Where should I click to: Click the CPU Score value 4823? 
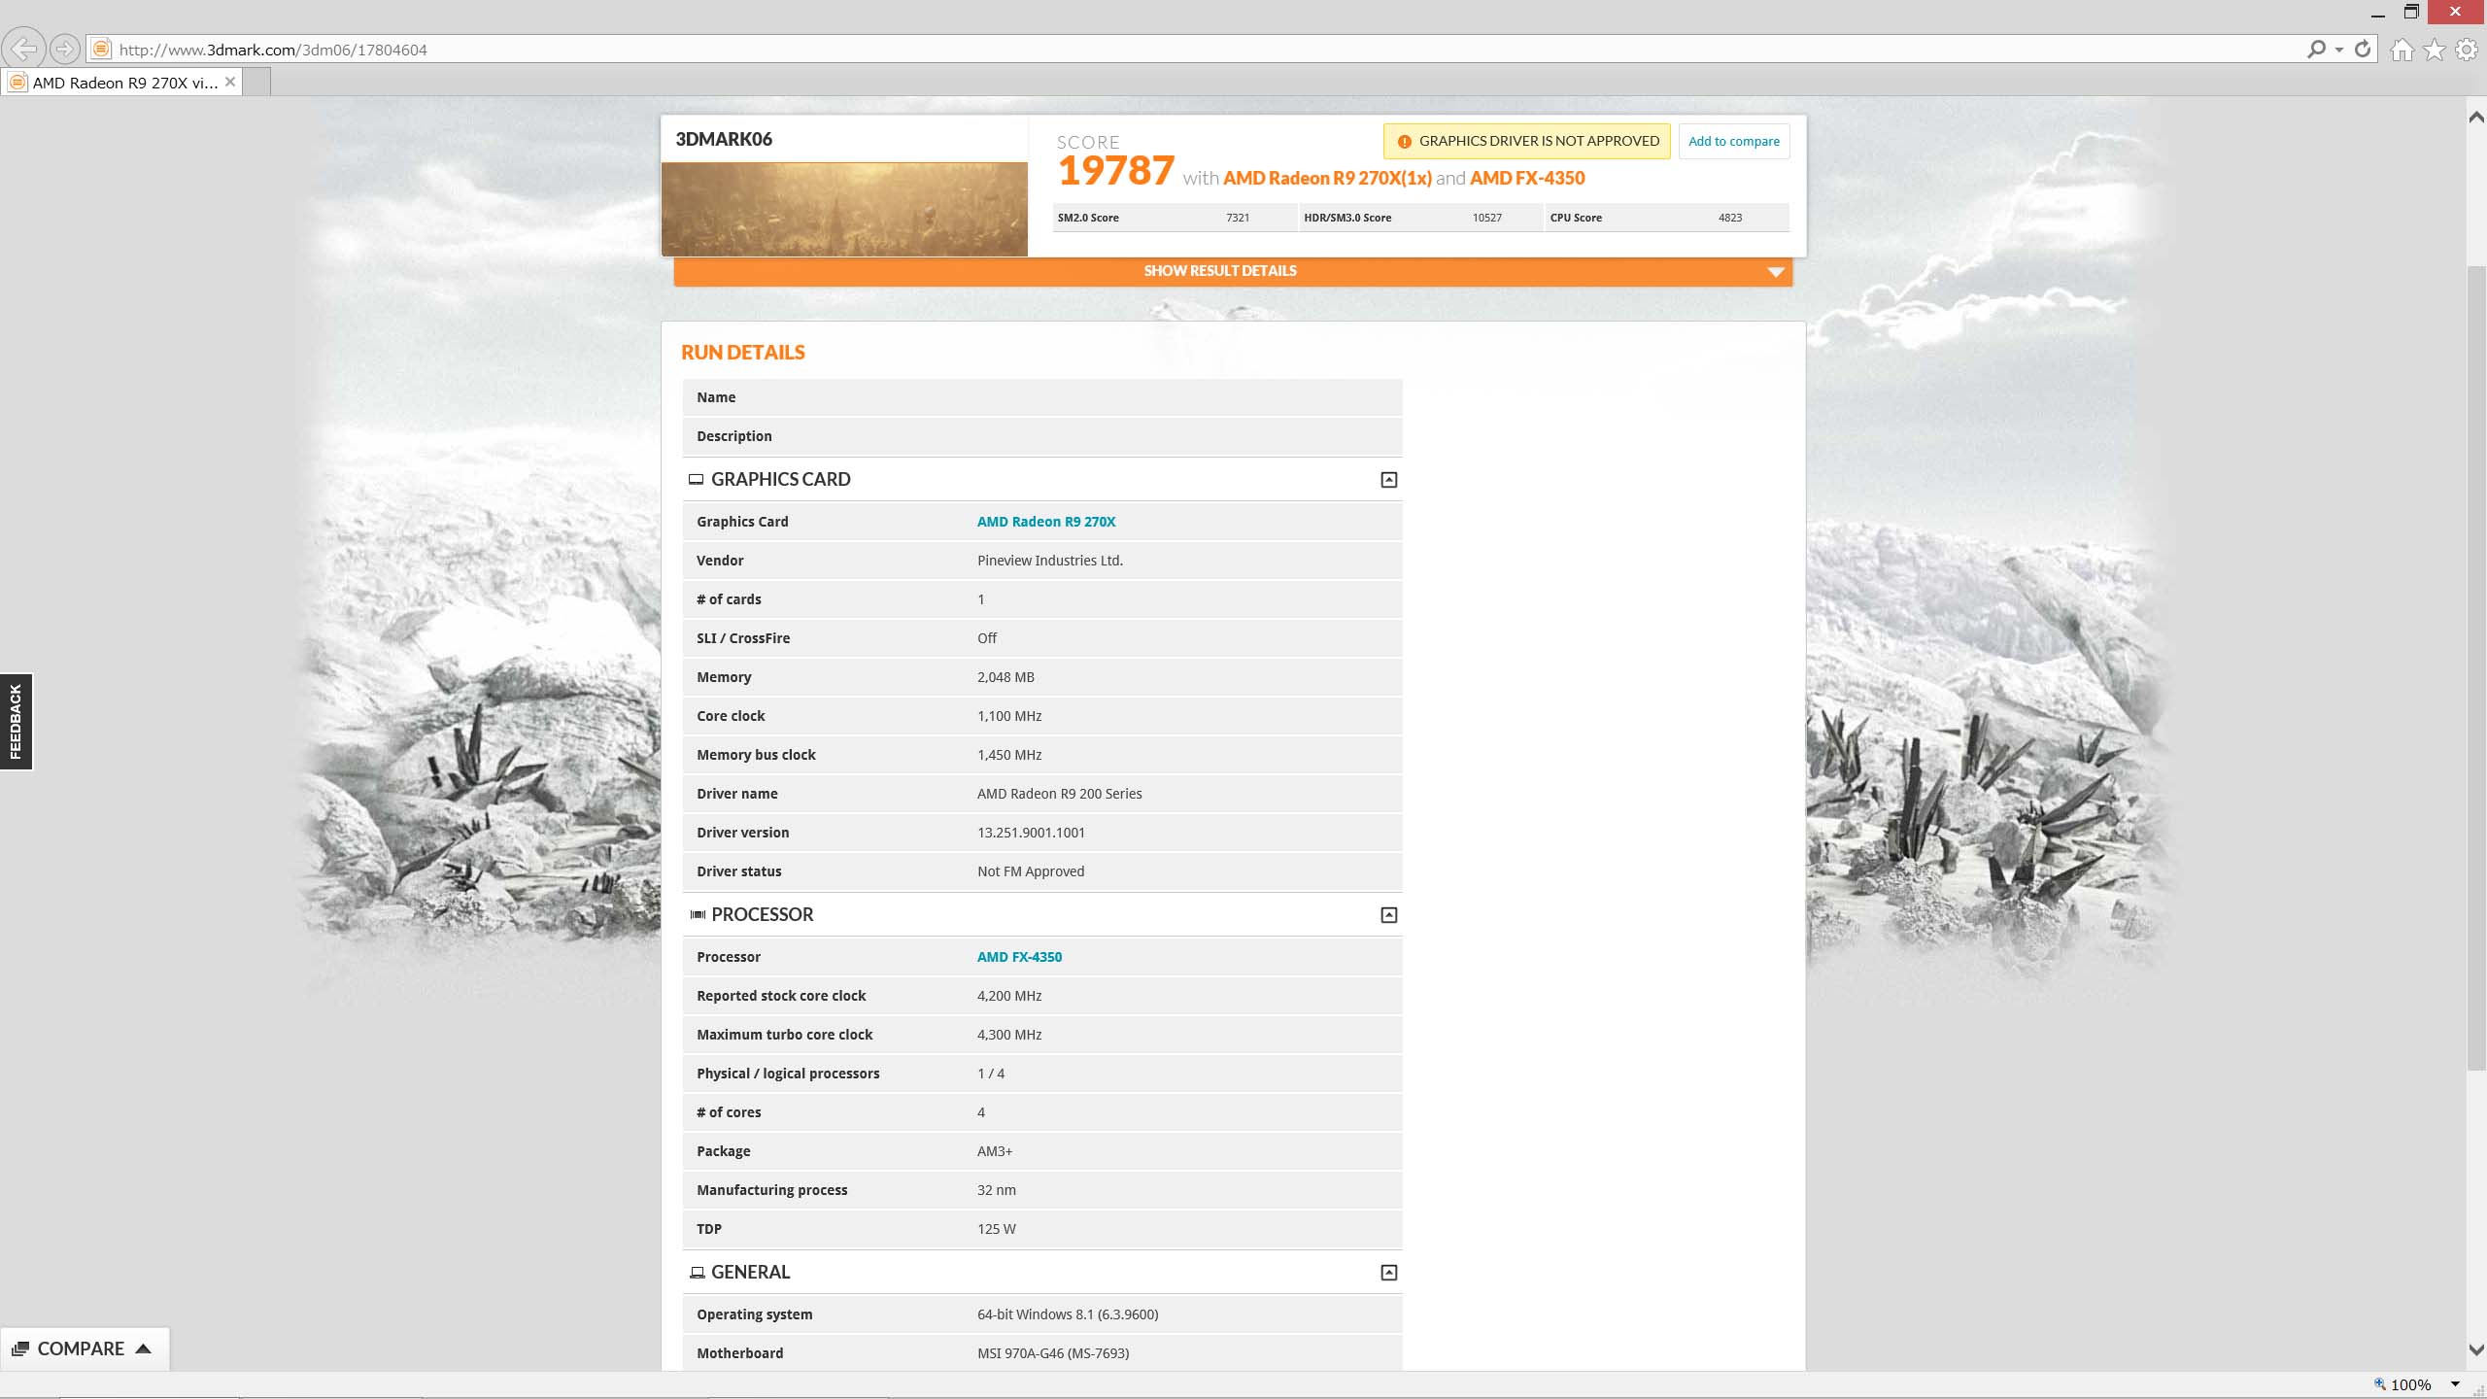coord(1730,218)
